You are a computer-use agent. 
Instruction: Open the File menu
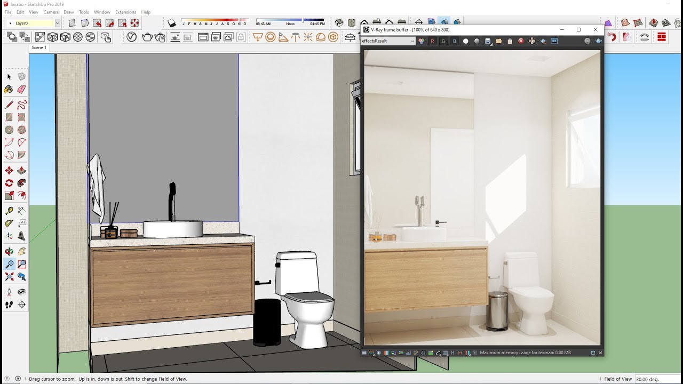coord(8,12)
